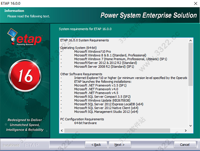200x151 pixels.
Task: Click the '.NET Framework v4.0' line
Action: tap(96, 89)
